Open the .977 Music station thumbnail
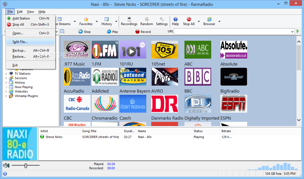The width and height of the screenshot is (304, 179). tap(77, 50)
